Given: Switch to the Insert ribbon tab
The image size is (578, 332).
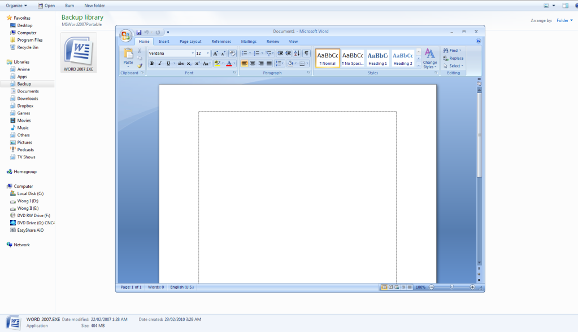Looking at the screenshot, I should click(164, 42).
